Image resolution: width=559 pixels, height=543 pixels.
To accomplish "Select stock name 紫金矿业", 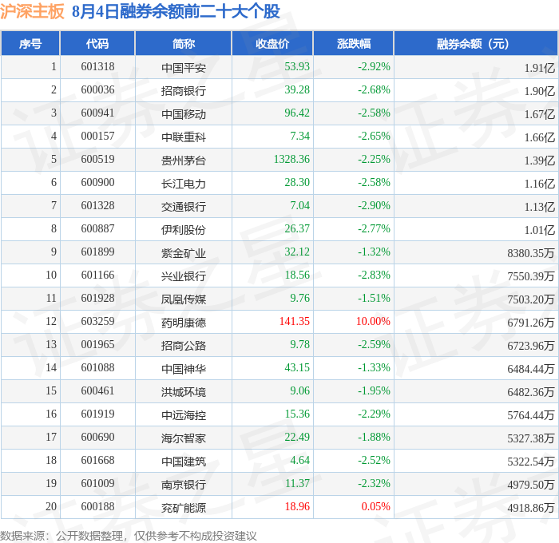I will tap(183, 253).
